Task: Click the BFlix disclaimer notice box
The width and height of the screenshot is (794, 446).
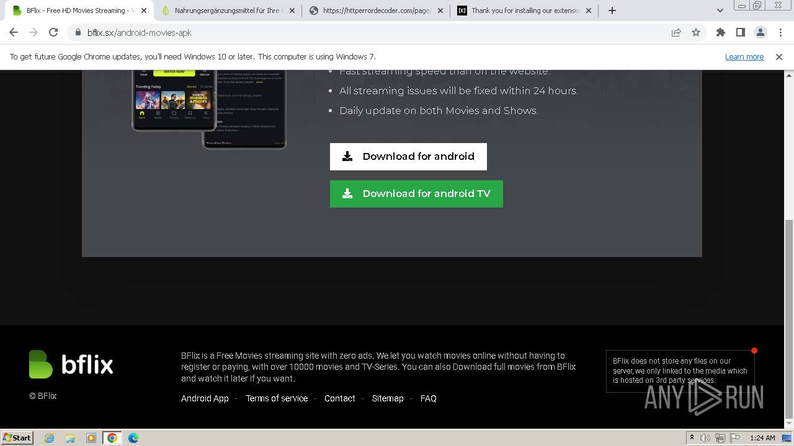Action: point(680,371)
